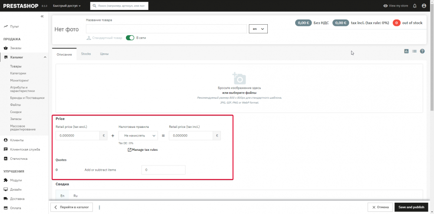Screen dimensions: 434x214
Task: Click the top search input field
Action: pos(119,6)
